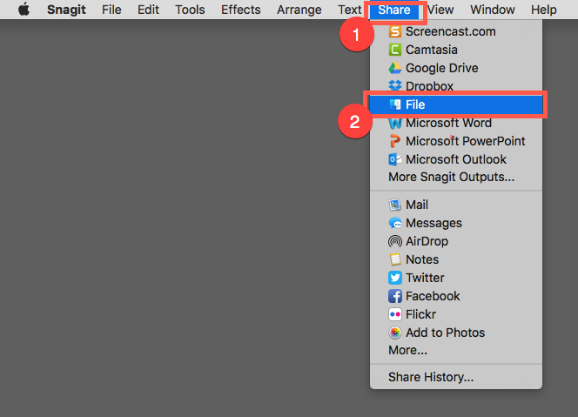578x417 pixels.
Task: Select the Microsoft Outlook icon
Action: tap(395, 159)
